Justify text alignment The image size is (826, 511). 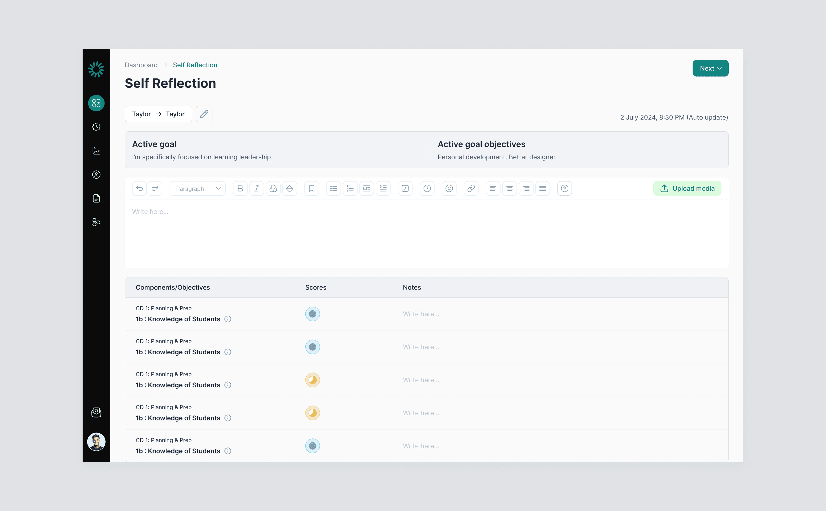[543, 188]
